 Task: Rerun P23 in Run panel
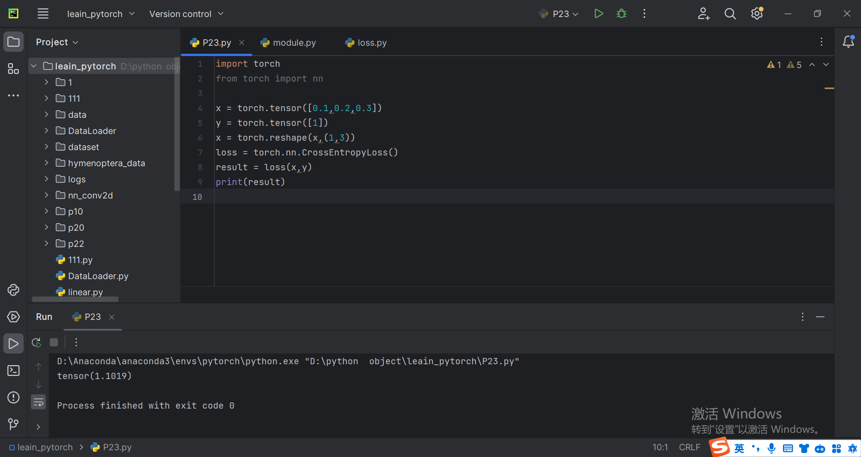click(37, 342)
